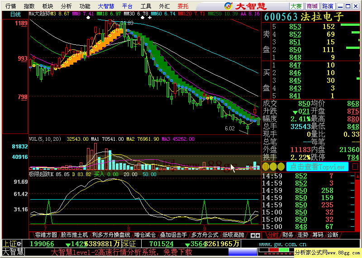
Task: Click the stock code 600563
Action: click(x=281, y=17)
